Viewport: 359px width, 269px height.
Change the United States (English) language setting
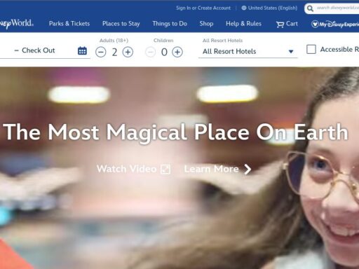pos(269,8)
